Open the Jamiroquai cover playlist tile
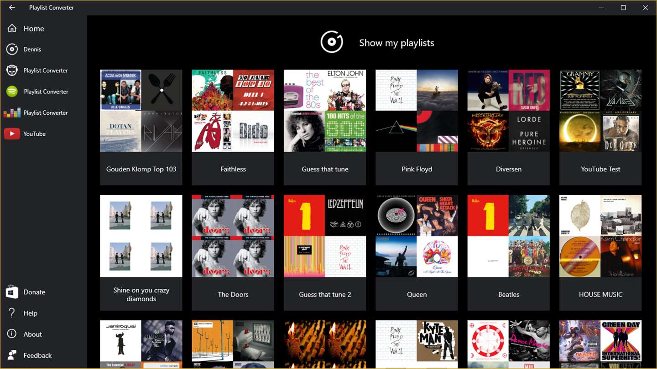Screen dimensions: 657x369 pyautogui.click(x=141, y=344)
